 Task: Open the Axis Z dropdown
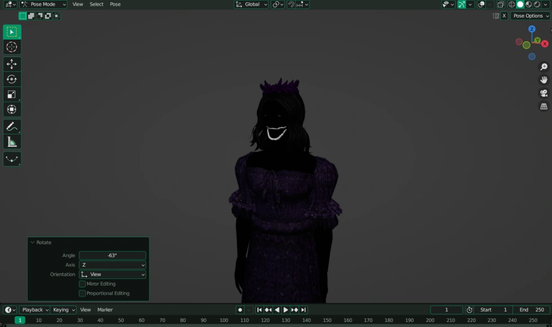click(112, 265)
